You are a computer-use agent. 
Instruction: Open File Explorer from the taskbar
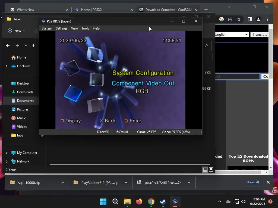pos(127,201)
